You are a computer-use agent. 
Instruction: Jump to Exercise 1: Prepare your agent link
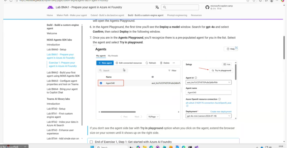[x=63, y=64]
